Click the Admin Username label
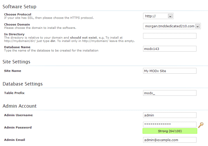 [x=18, y=115]
